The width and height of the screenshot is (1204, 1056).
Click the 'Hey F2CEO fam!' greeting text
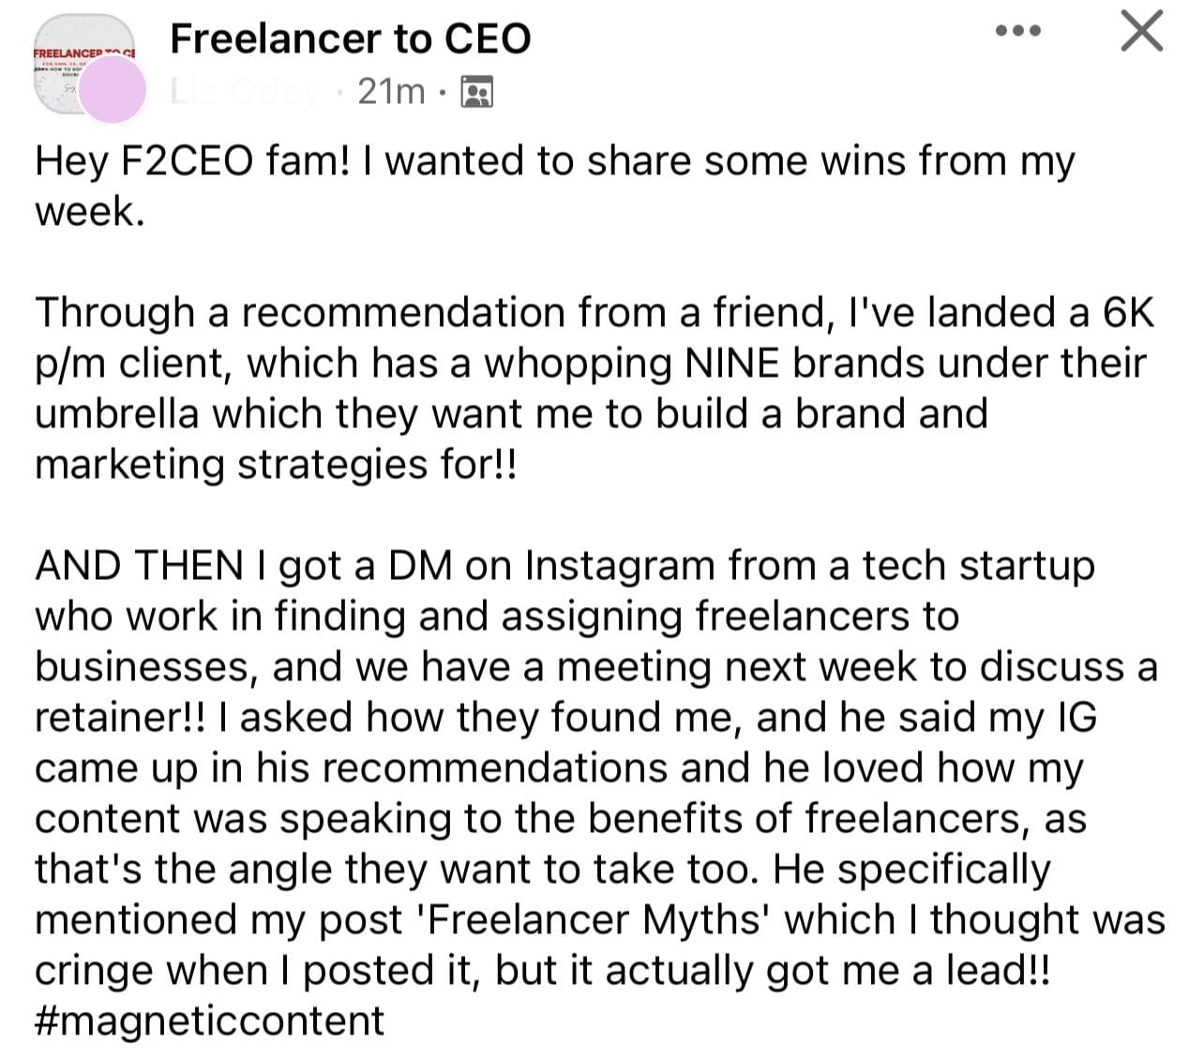[x=191, y=161]
